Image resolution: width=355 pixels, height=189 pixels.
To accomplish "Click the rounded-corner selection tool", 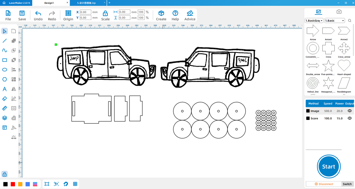I will (x=14, y=31).
